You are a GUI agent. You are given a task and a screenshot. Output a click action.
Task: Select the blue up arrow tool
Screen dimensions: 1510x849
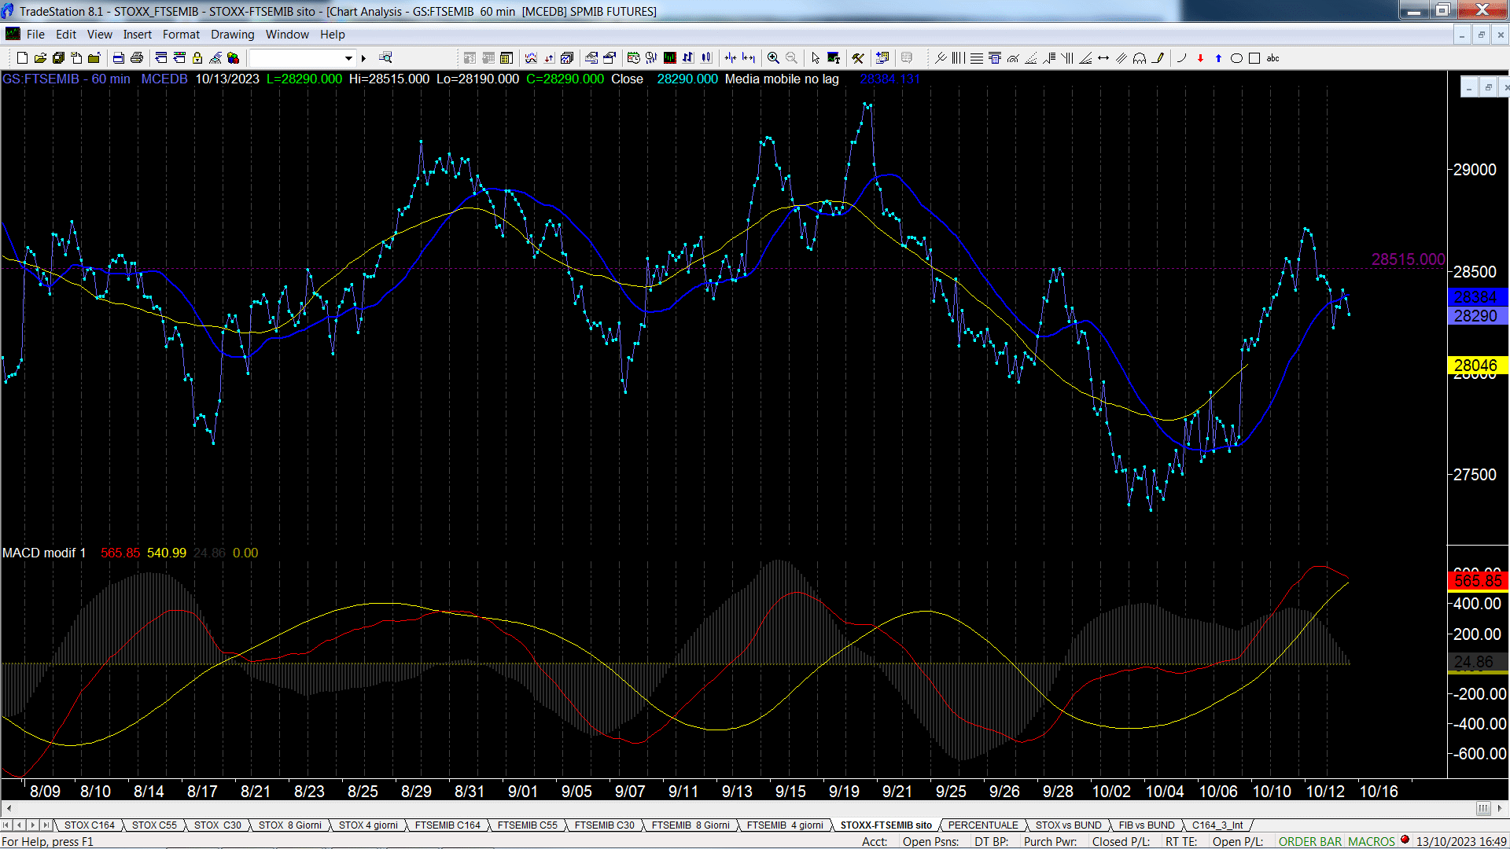[1218, 58]
